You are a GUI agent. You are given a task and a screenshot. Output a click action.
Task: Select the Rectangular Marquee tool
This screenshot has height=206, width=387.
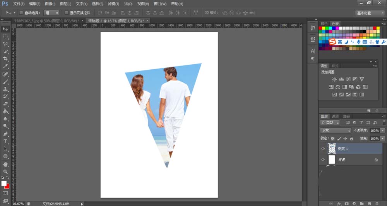[x=5, y=36]
